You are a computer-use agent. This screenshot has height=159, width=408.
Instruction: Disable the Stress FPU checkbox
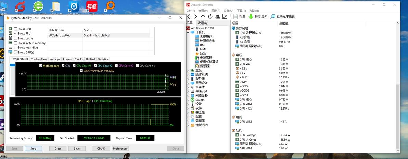point(16,33)
